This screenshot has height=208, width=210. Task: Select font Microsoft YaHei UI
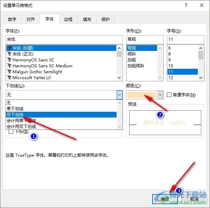(x=61, y=77)
